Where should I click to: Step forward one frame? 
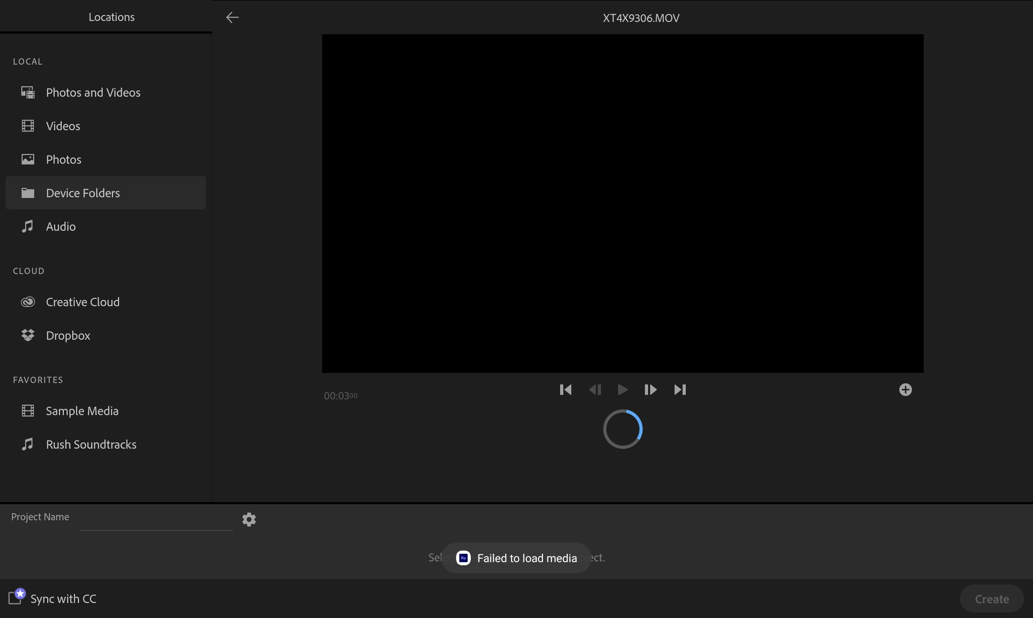pyautogui.click(x=651, y=390)
